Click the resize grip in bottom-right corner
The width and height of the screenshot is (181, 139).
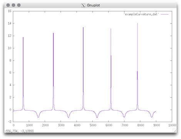175,131
